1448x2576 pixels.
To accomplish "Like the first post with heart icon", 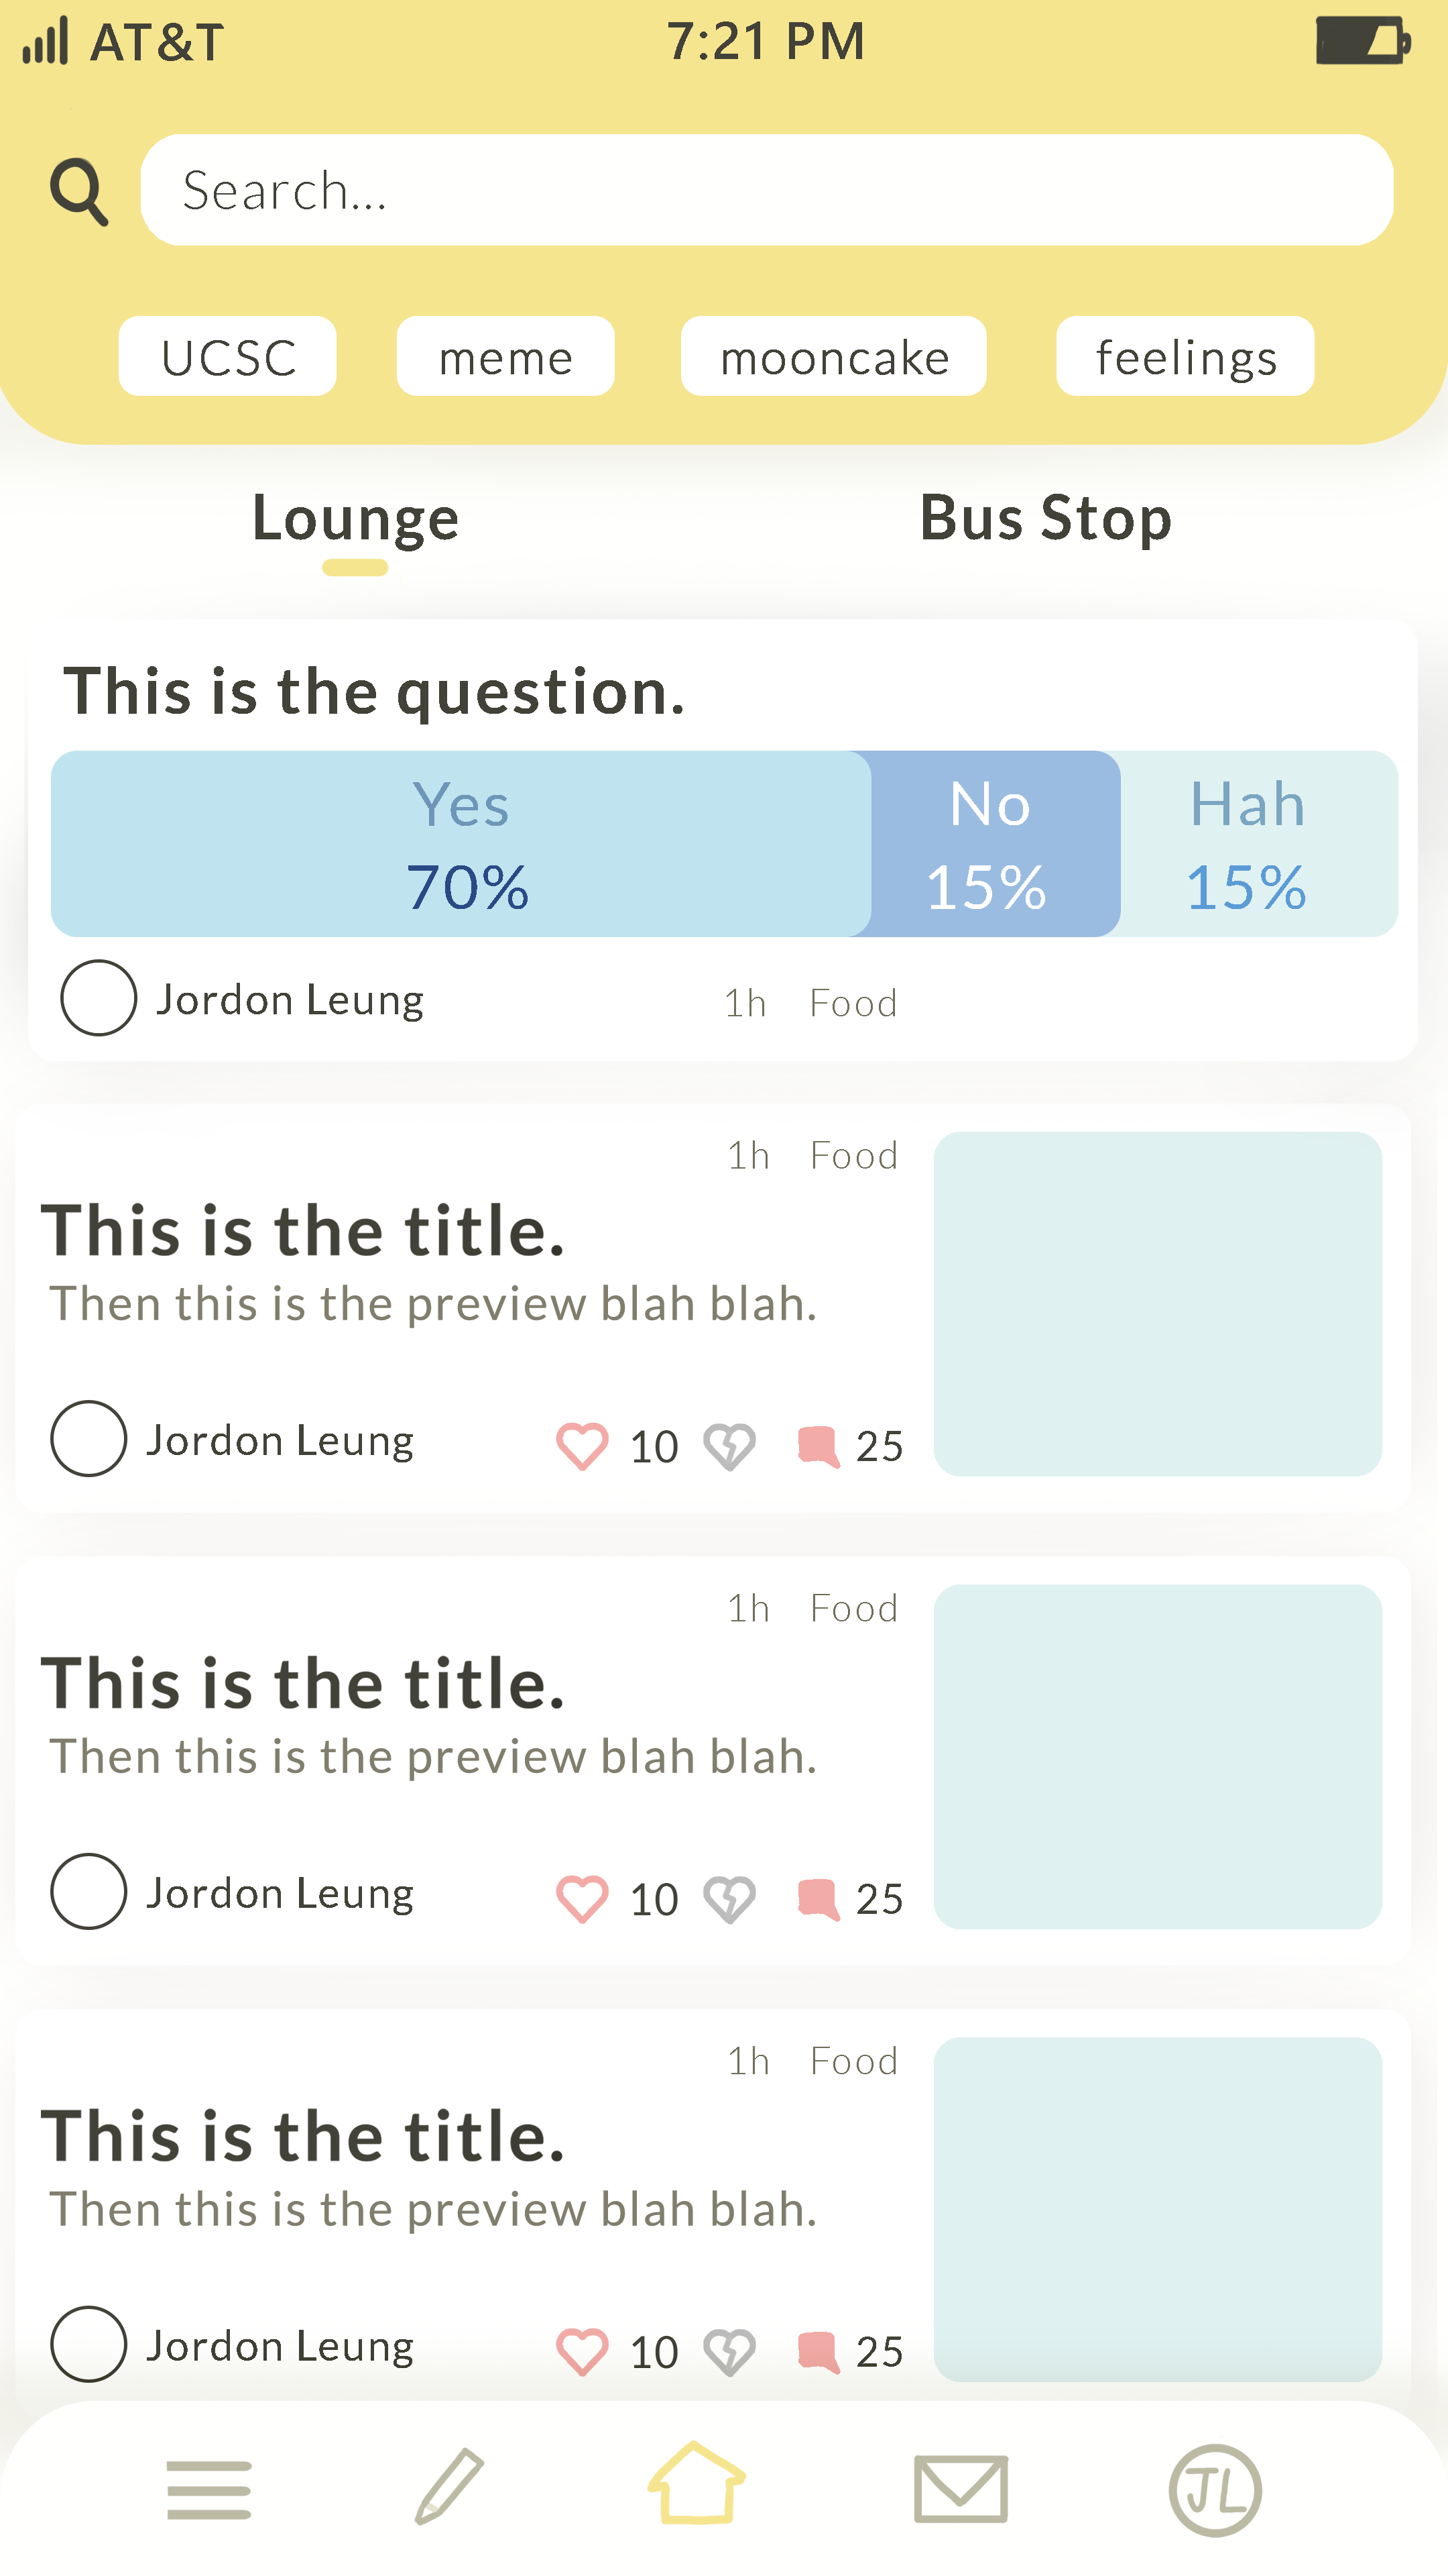I will pos(582,1446).
